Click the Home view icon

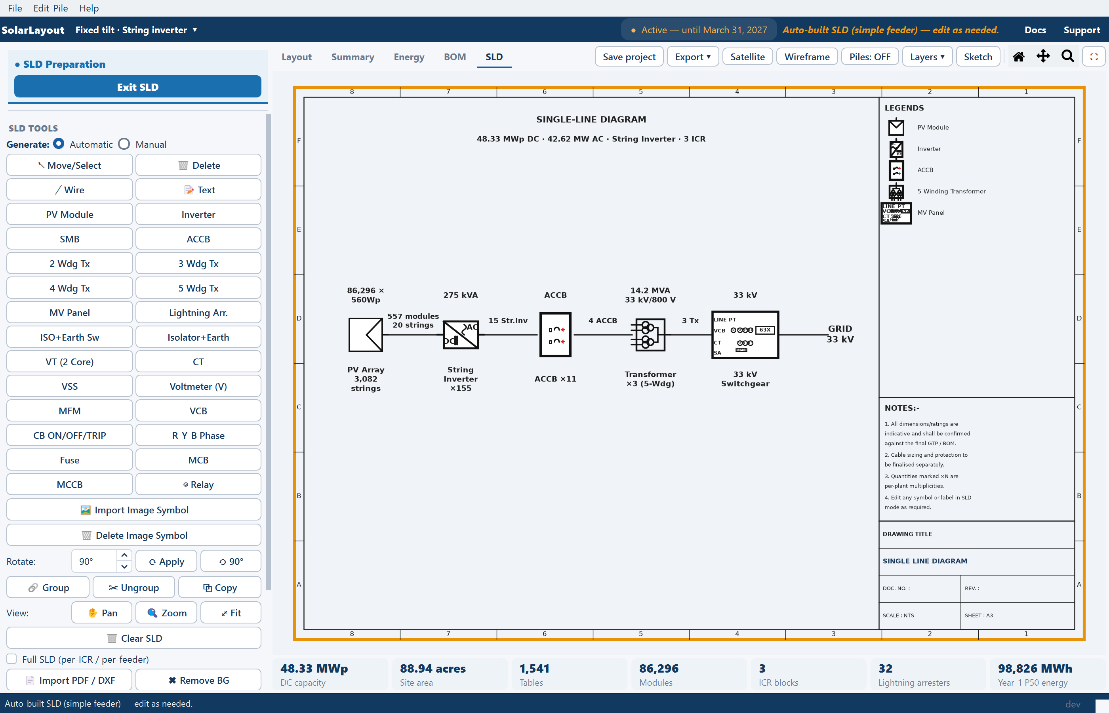click(1018, 57)
